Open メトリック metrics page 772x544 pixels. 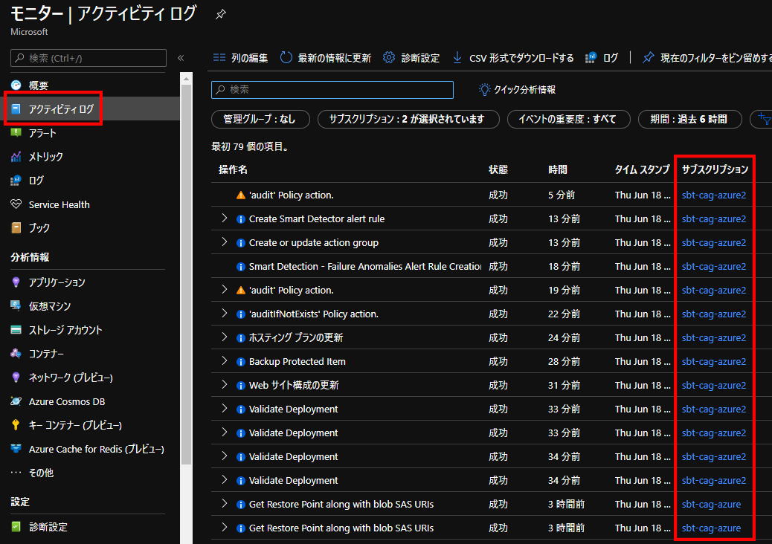[46, 157]
